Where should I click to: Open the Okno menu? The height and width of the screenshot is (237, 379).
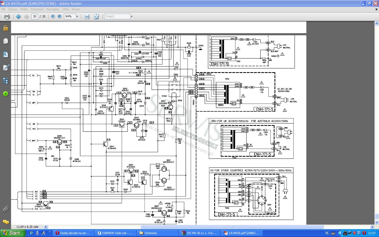tap(65, 9)
